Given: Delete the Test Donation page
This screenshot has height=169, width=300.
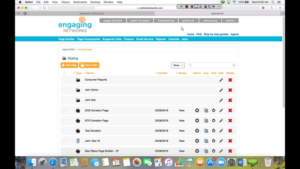Looking at the screenshot, I should (230, 131).
